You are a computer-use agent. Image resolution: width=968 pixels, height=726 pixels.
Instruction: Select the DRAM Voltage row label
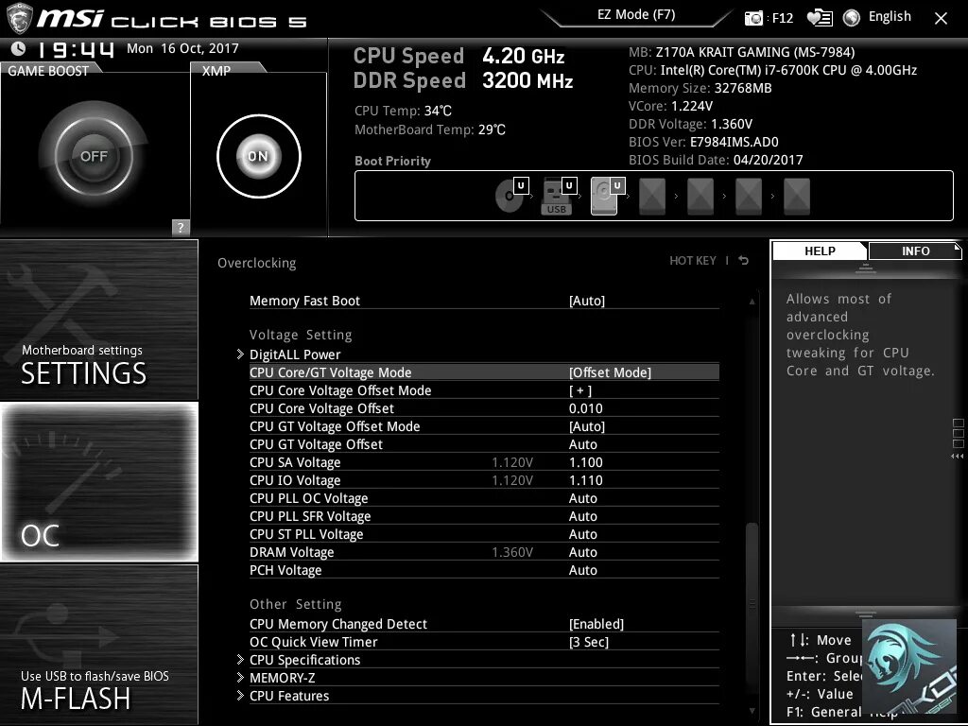coord(291,551)
